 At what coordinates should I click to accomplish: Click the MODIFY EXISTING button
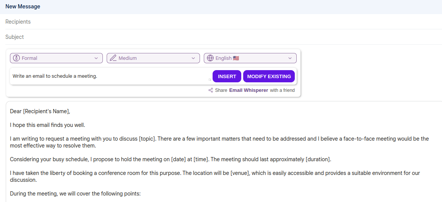click(269, 76)
